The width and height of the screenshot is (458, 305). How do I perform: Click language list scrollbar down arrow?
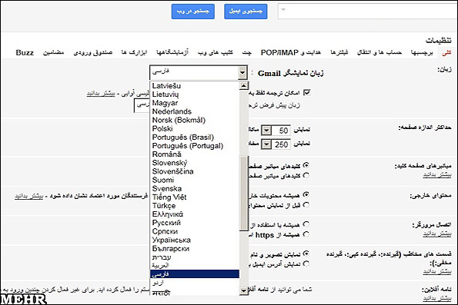click(243, 290)
